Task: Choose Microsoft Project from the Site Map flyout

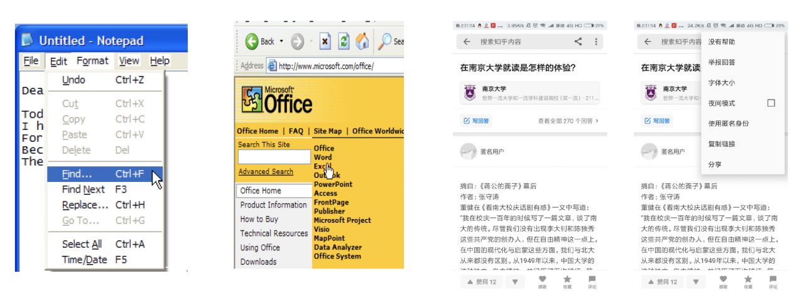Action: (342, 220)
